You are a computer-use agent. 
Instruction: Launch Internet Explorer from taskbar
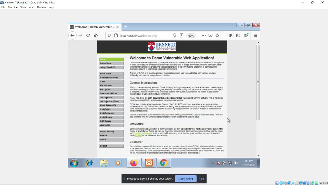[x=89, y=163]
